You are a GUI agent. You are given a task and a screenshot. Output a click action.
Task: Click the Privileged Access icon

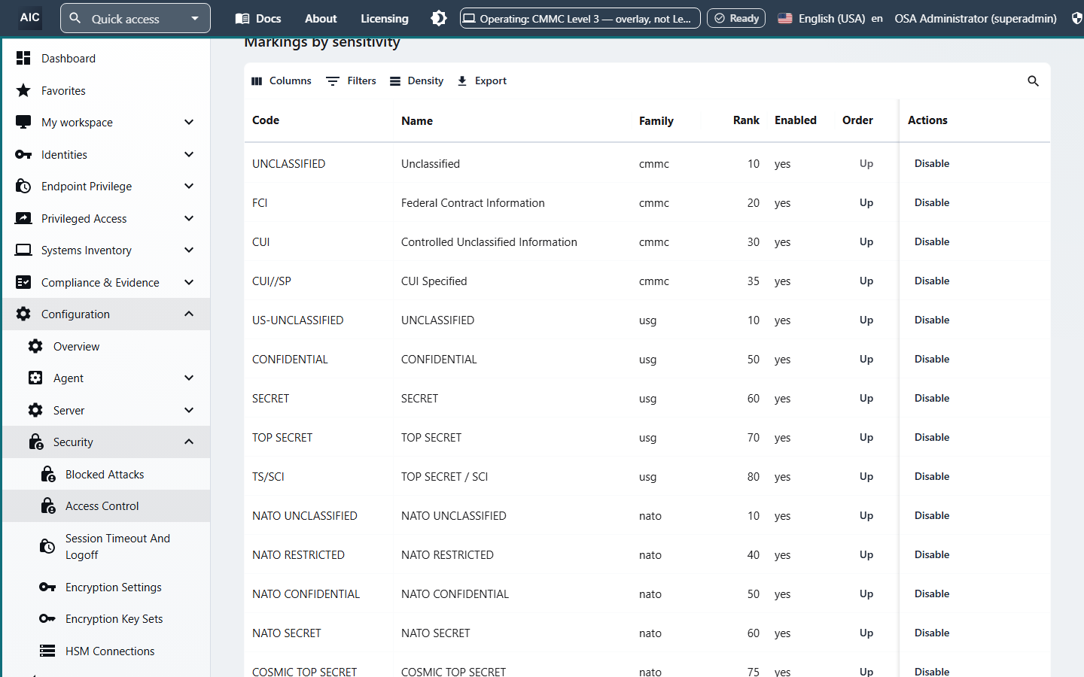click(x=23, y=218)
